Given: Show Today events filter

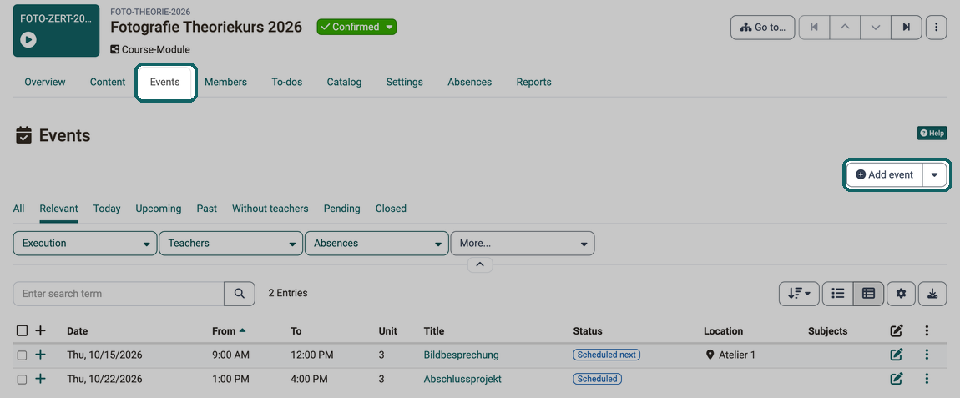Looking at the screenshot, I should pyautogui.click(x=107, y=209).
